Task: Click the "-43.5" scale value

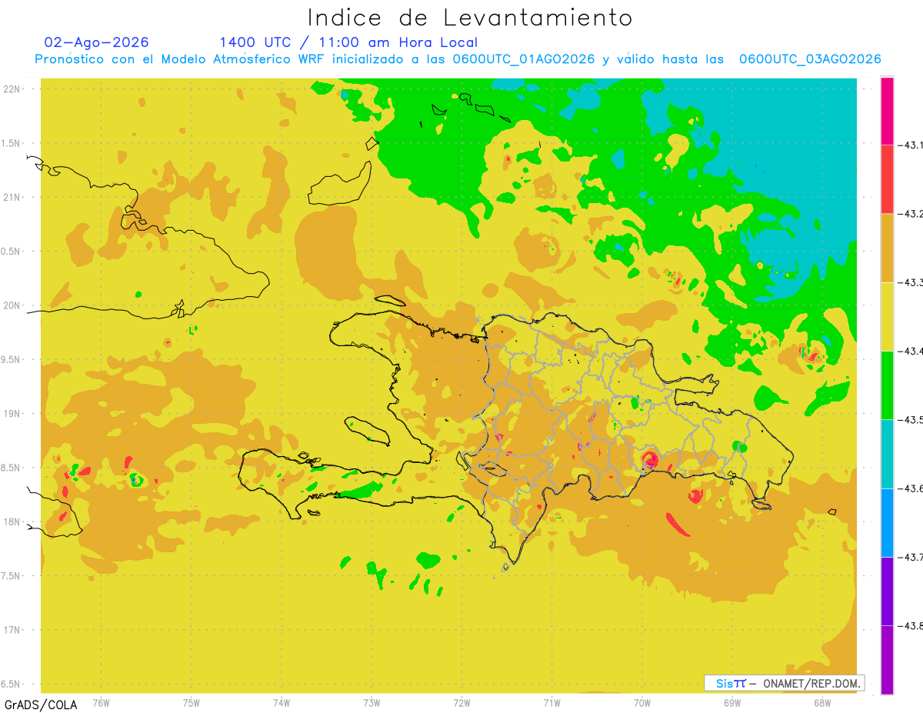Action: [910, 419]
